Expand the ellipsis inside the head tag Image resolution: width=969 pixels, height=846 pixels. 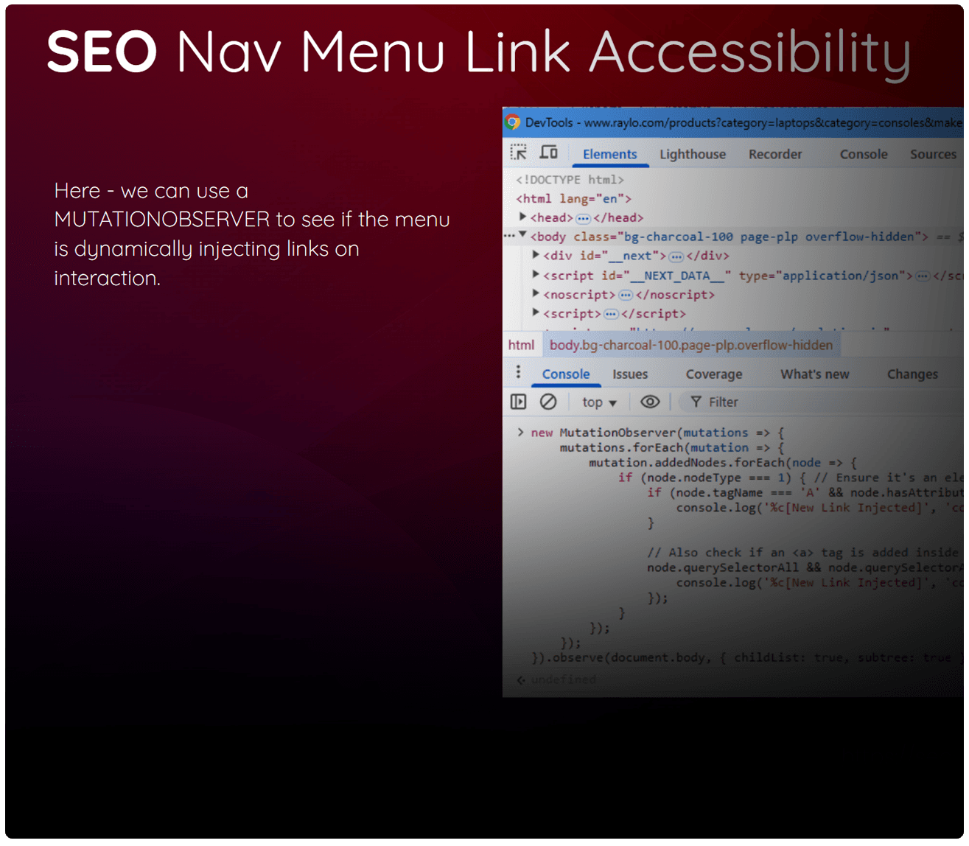583,218
